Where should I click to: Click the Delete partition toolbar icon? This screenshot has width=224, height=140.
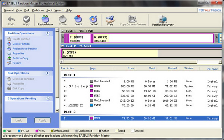(78, 20)
